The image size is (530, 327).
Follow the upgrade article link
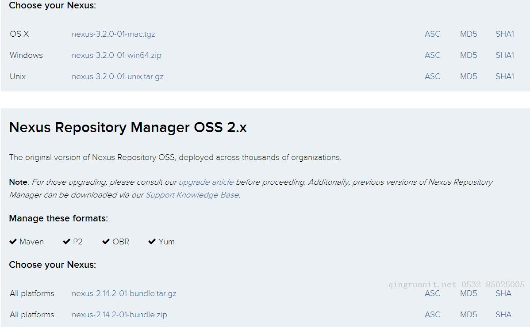(x=206, y=182)
